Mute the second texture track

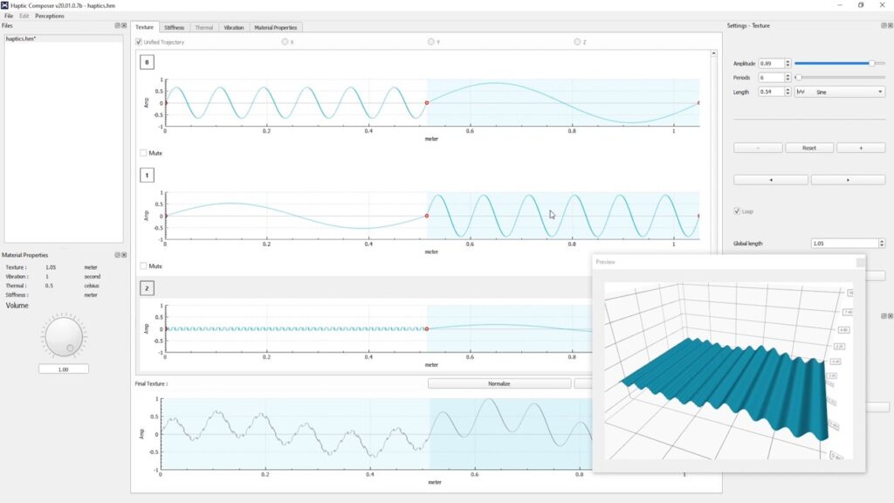coord(145,265)
